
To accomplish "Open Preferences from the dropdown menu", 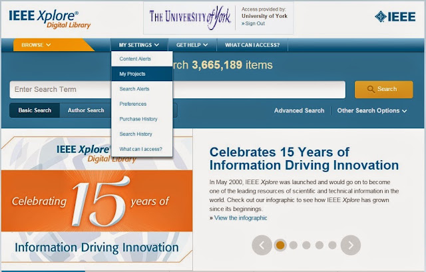I will (142, 104).
